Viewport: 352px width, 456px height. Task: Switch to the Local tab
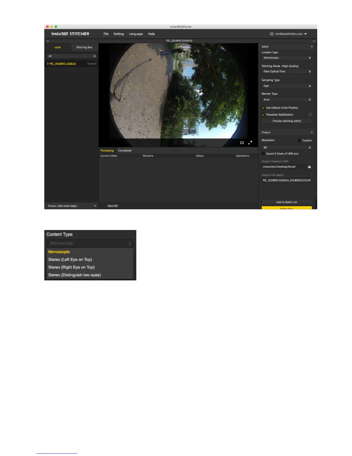58,48
